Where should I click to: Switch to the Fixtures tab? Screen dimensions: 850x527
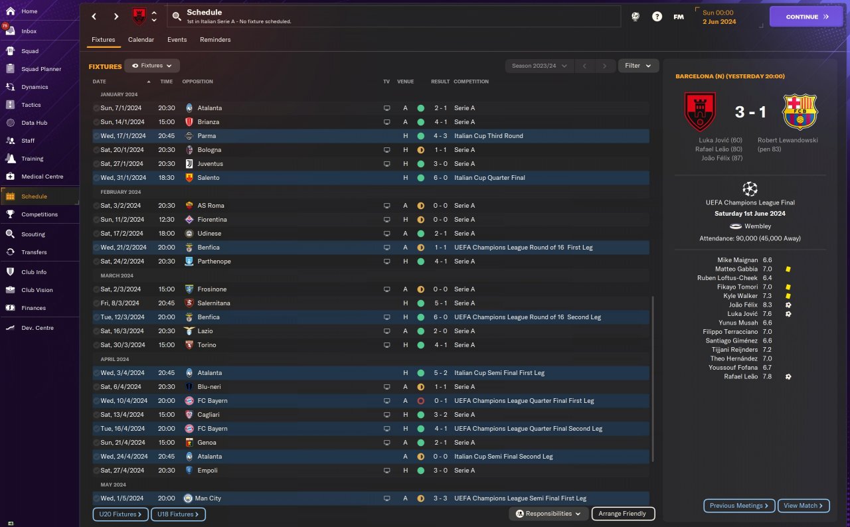click(x=104, y=40)
